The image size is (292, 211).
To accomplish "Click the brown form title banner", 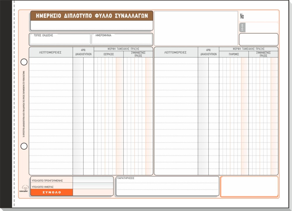I will [92, 16].
